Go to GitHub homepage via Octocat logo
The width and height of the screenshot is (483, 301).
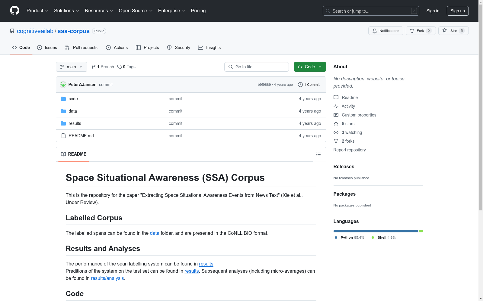tap(14, 11)
